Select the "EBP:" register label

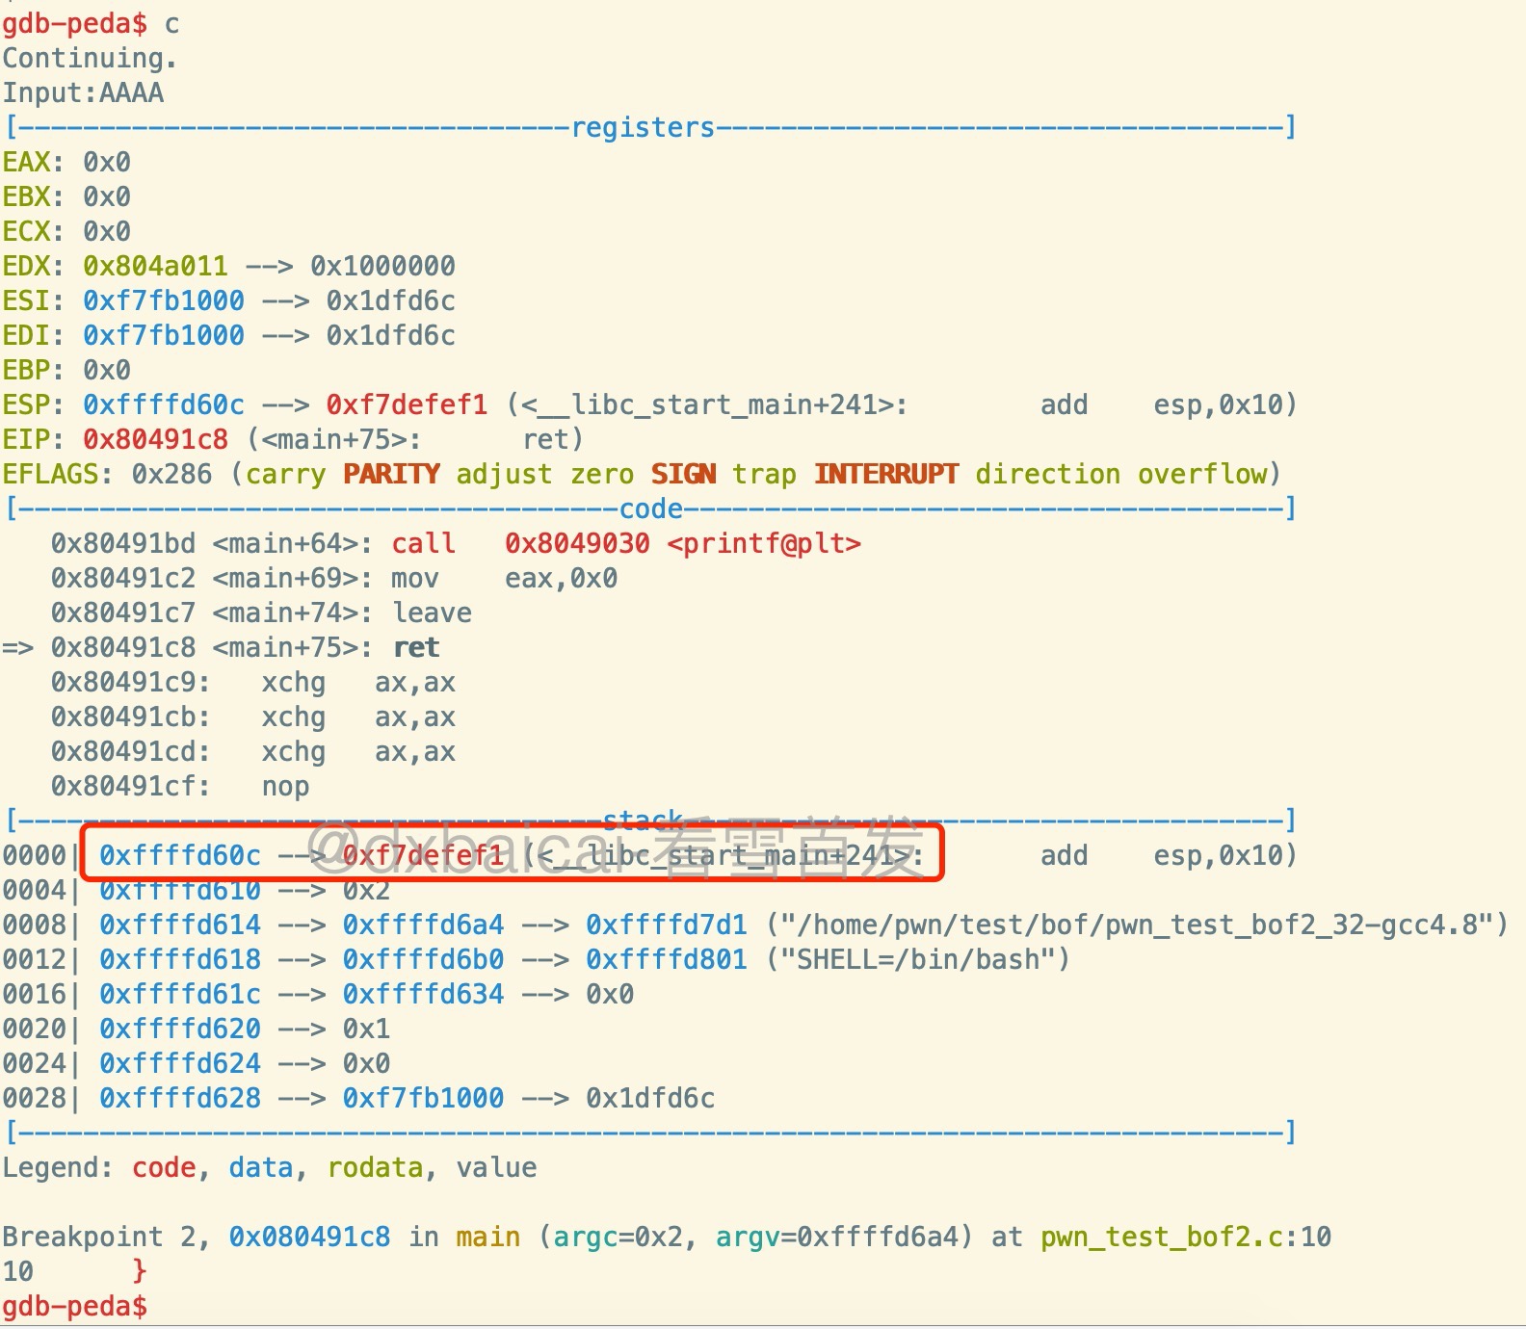point(34,371)
